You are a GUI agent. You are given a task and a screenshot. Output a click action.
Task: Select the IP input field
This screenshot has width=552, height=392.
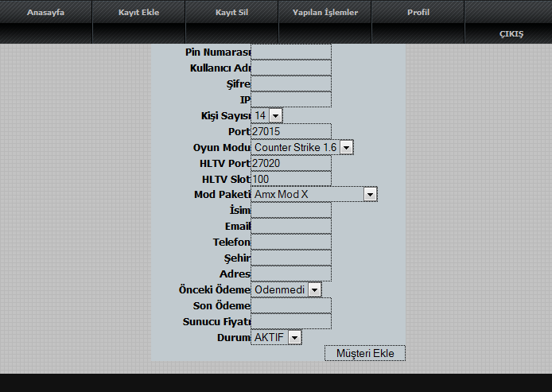[x=290, y=99]
